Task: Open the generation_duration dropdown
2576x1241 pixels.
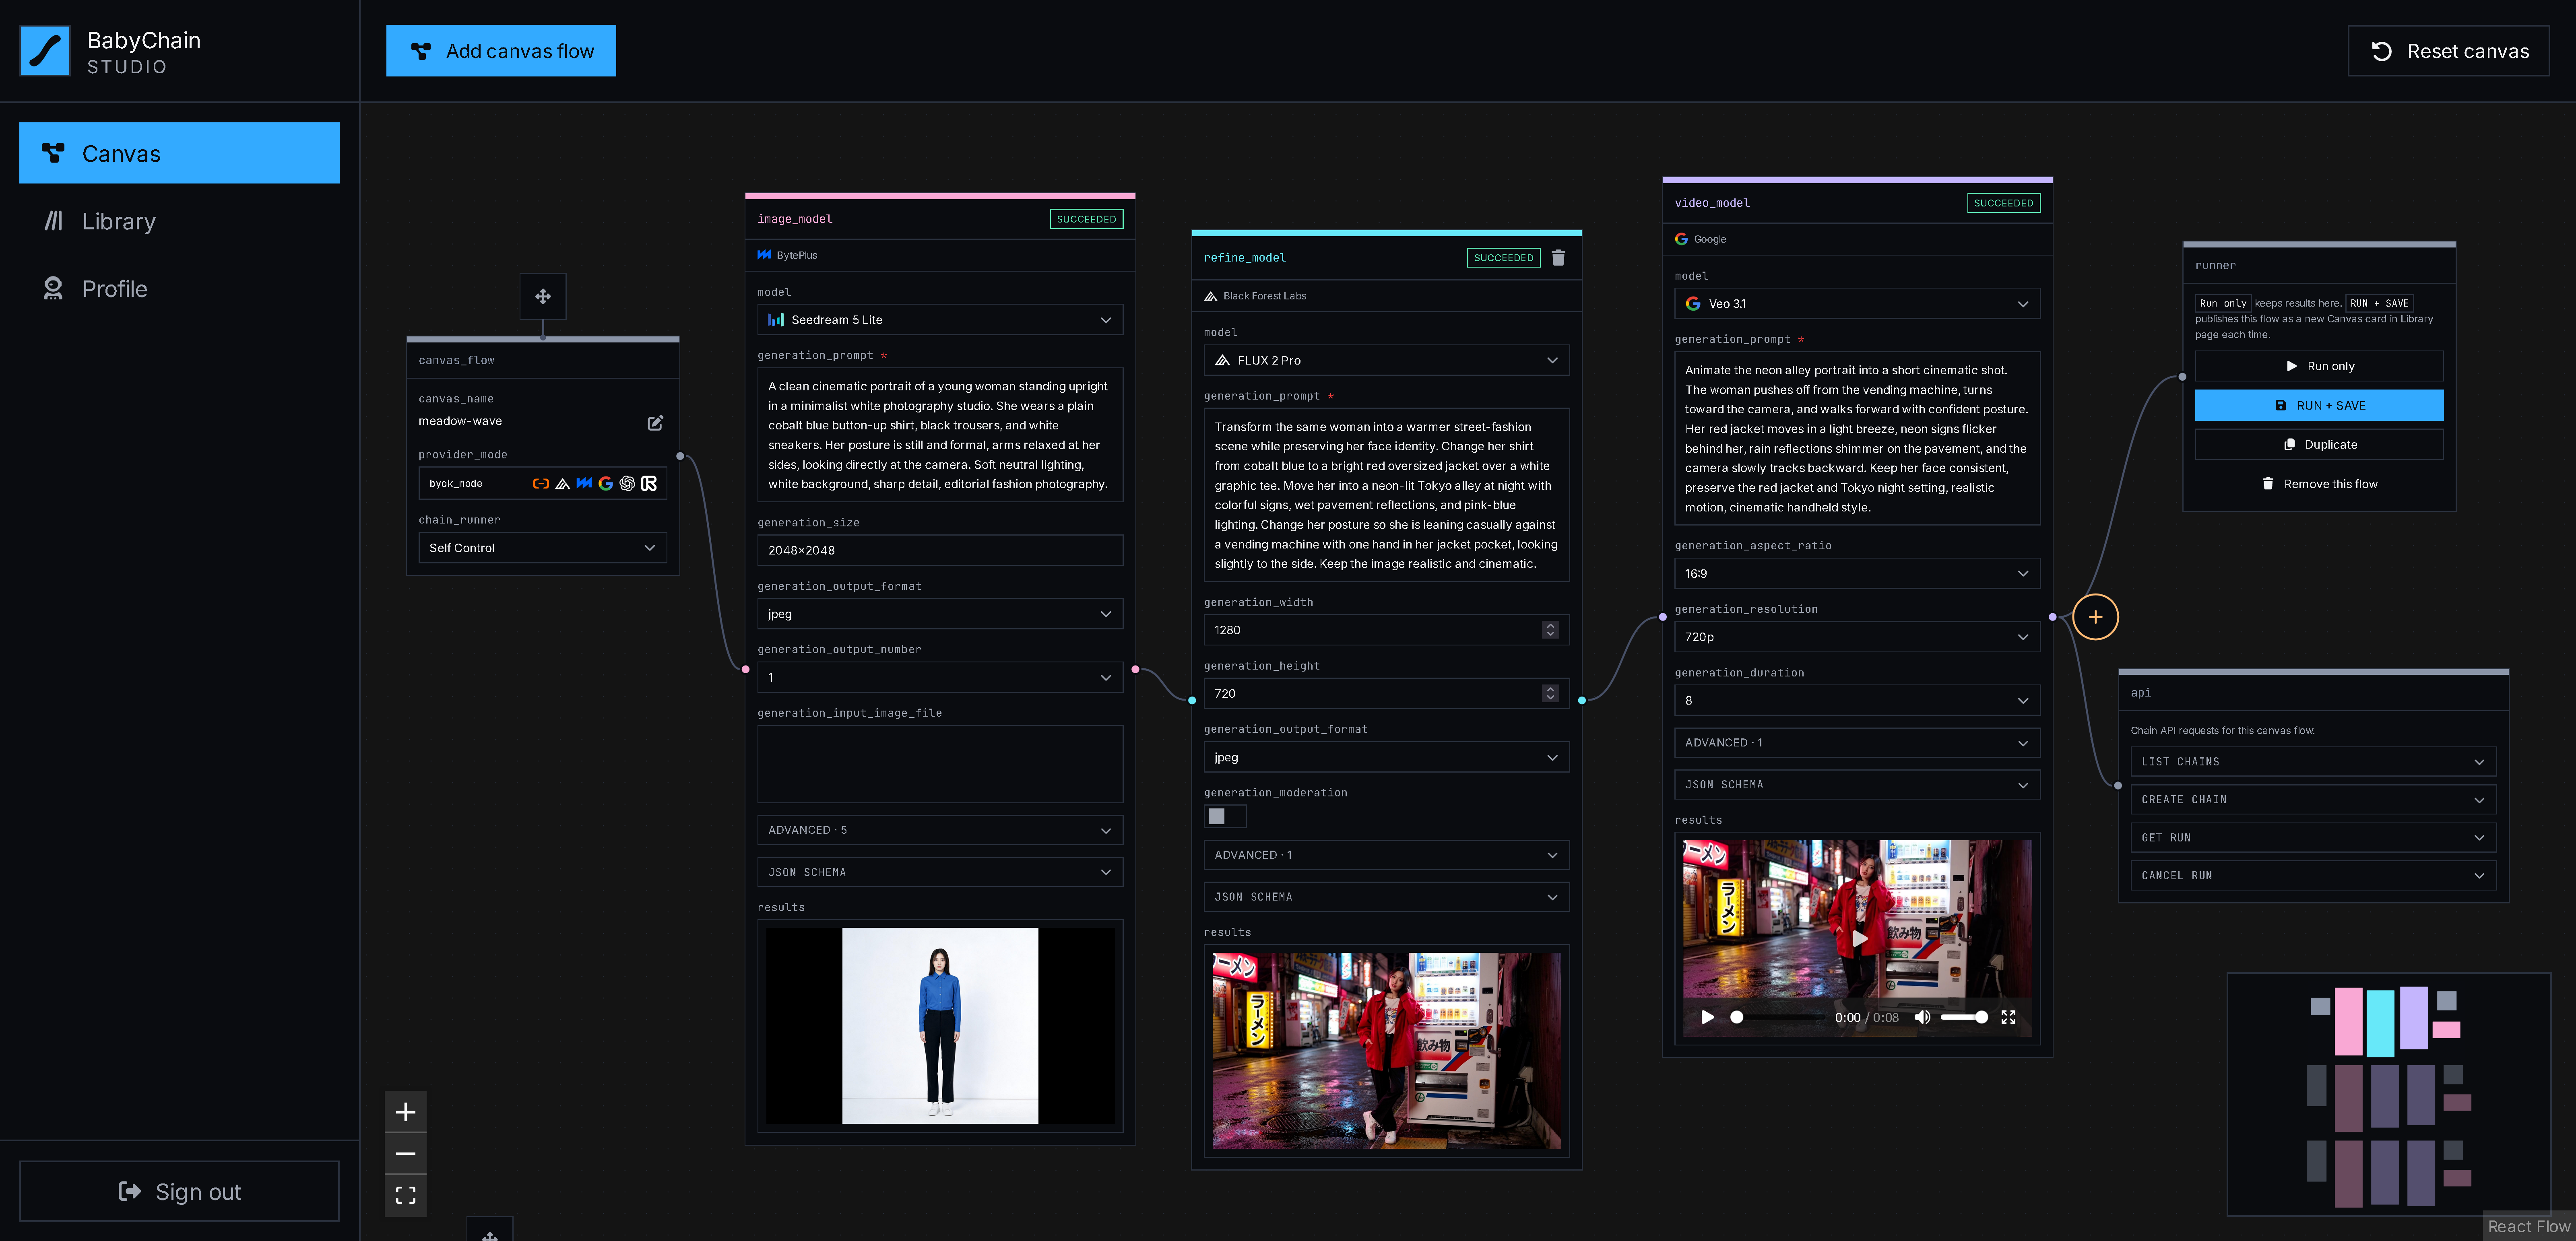Action: (1857, 701)
